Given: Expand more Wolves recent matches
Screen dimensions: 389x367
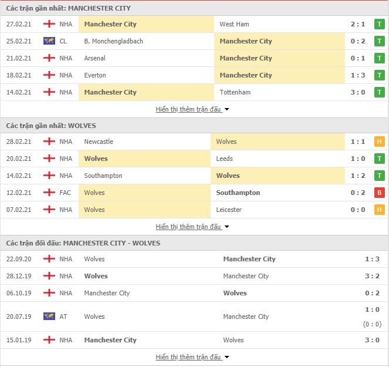Looking at the screenshot, I should pyautogui.click(x=192, y=227).
